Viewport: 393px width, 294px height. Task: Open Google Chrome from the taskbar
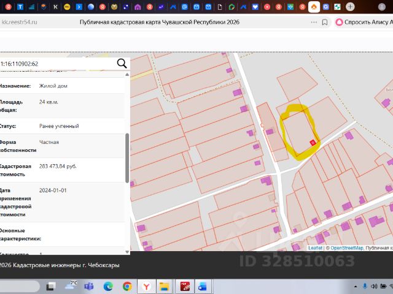(x=127, y=286)
